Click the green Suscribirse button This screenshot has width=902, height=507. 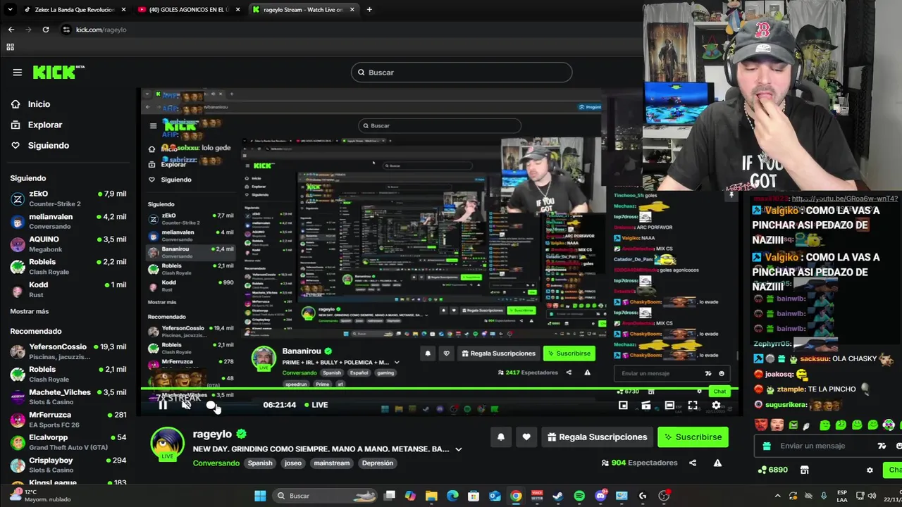pos(693,437)
